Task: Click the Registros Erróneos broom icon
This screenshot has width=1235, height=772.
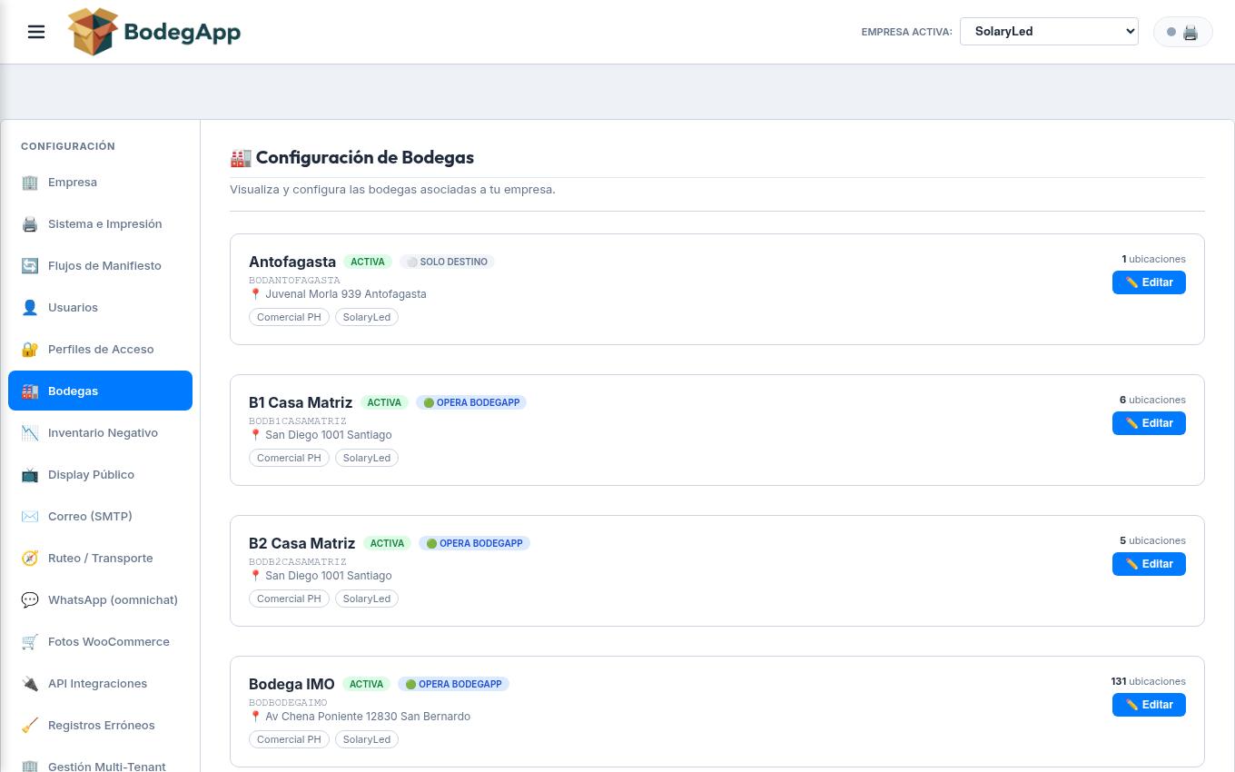Action: pyautogui.click(x=30, y=726)
